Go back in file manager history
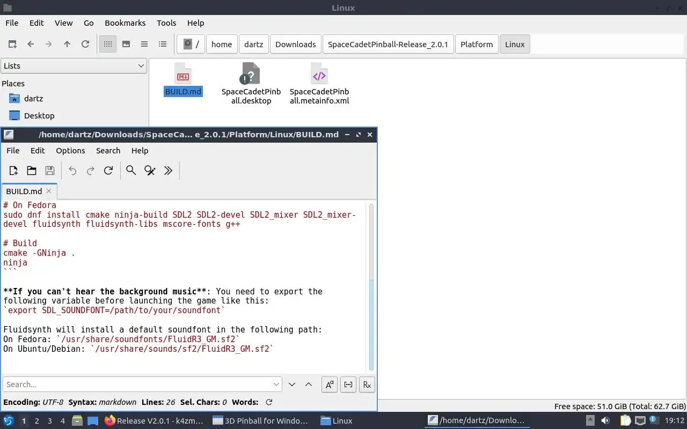 click(31, 44)
